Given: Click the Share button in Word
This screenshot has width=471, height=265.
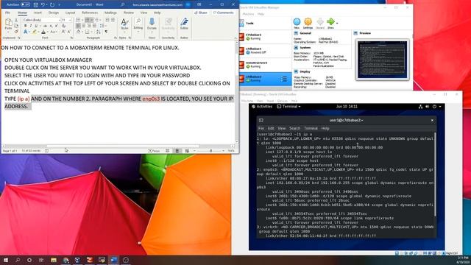Looking at the screenshot, I should coord(201,13).
